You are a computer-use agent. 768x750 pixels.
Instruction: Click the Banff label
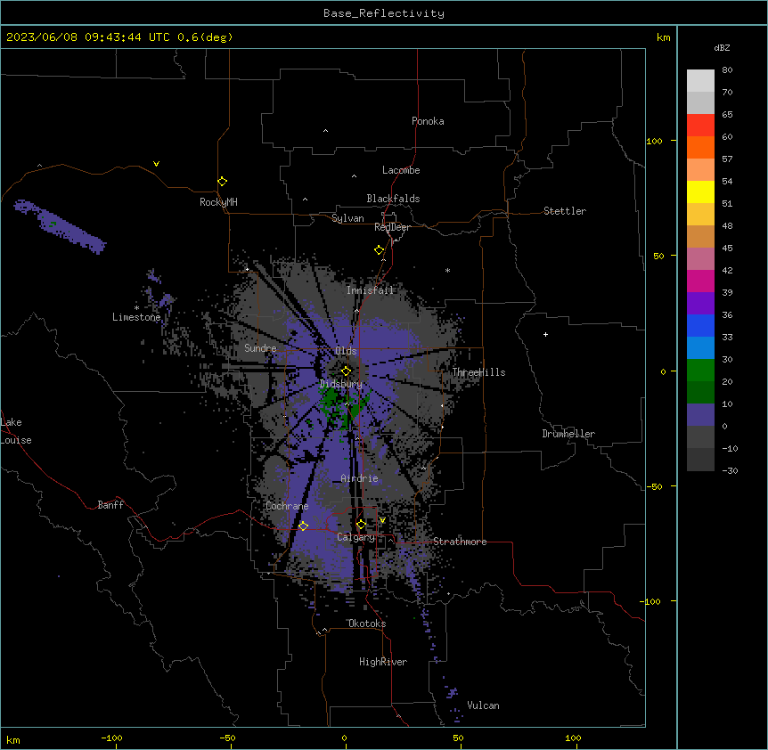point(110,505)
